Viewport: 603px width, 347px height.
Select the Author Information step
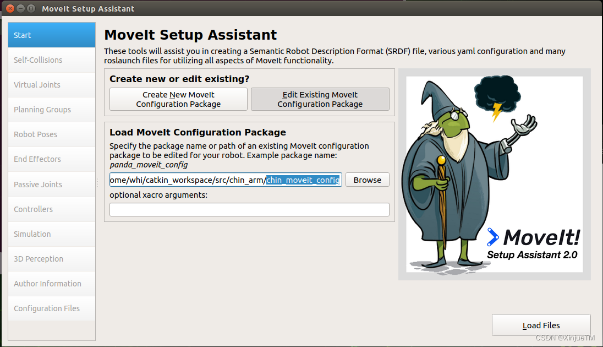[52, 284]
